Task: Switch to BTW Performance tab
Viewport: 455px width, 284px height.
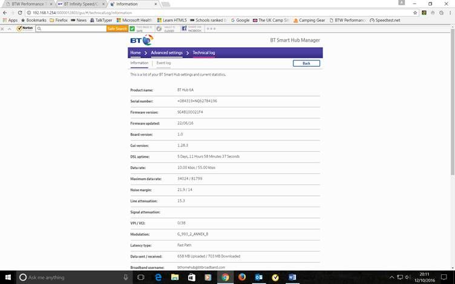Action: 28,4
